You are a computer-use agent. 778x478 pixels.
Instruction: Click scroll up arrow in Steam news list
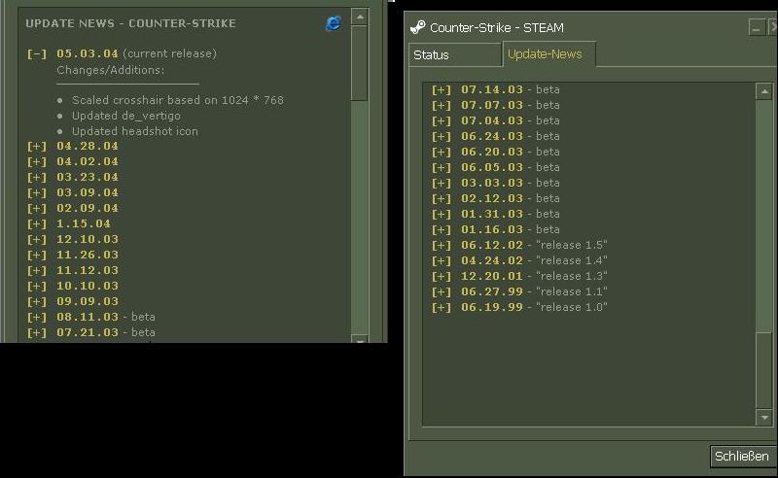763,91
